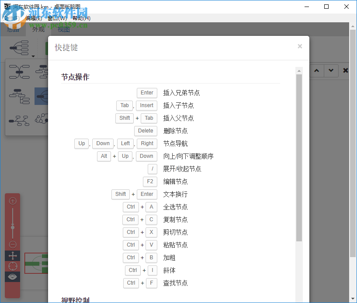Close the 快捷键 dialog with its X button
Image resolution: width=357 pixels, height=303 pixels.
[x=300, y=46]
